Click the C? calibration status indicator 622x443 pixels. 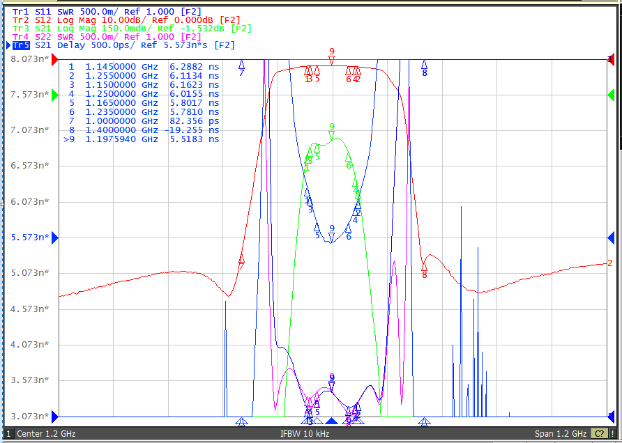[x=600, y=433]
